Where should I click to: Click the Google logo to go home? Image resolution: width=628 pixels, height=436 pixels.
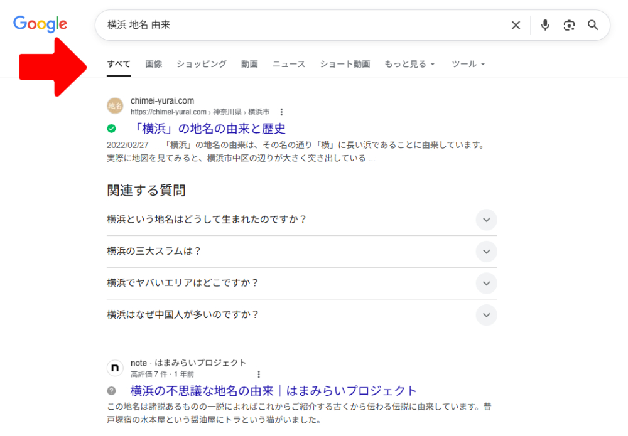click(40, 24)
